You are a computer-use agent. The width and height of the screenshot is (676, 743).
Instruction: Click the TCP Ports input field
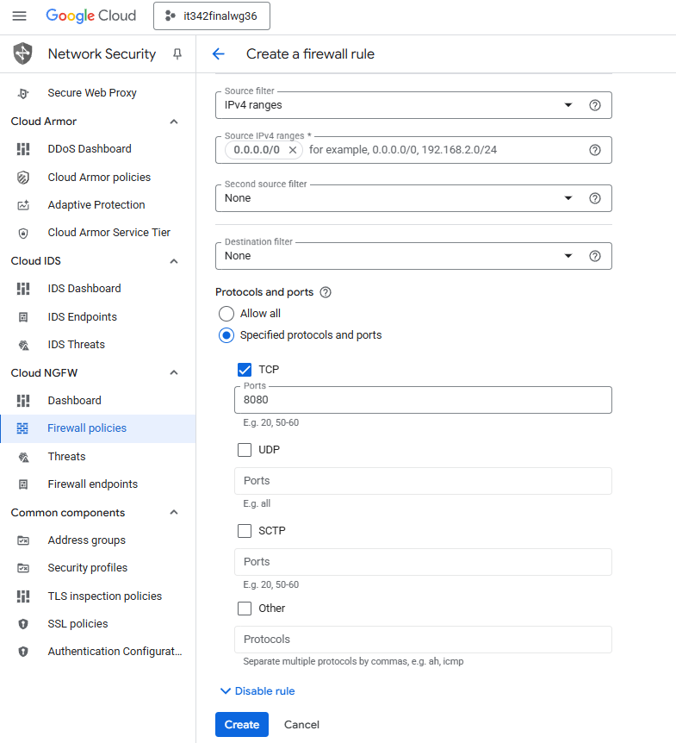[422, 400]
